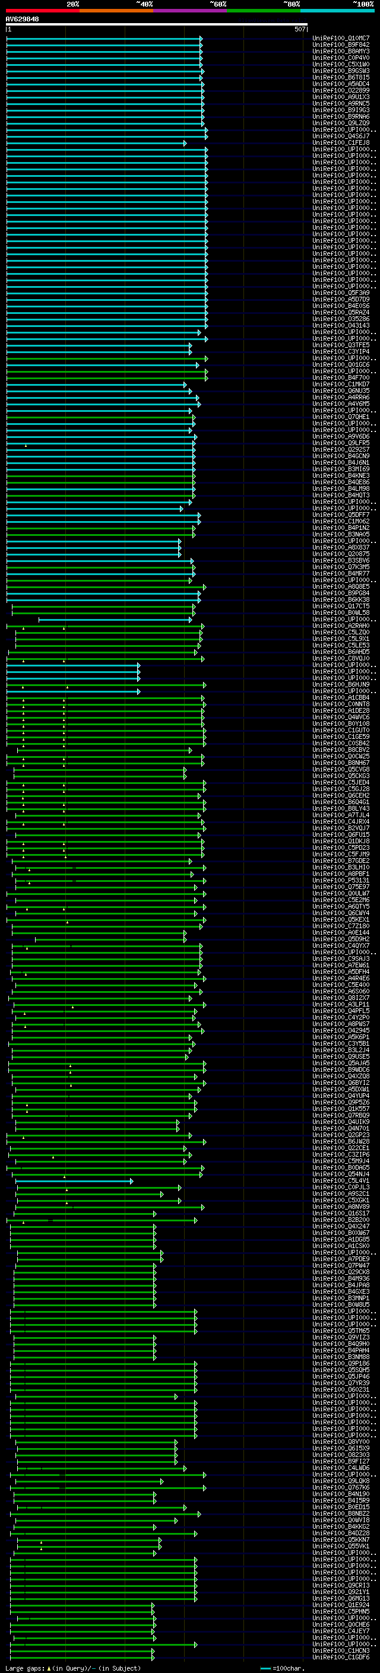The height and width of the screenshot is (1673, 380).
Task: Select hit label UniRef100_B3MI69
Action: click(341, 469)
